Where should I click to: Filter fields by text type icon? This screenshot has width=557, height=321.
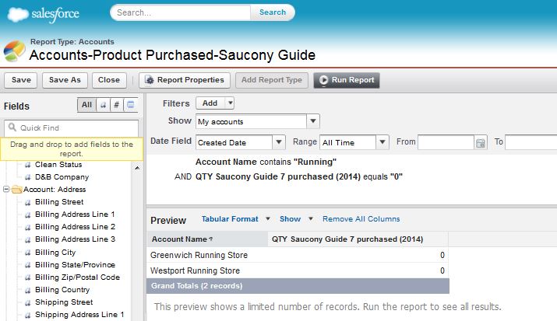(103, 105)
